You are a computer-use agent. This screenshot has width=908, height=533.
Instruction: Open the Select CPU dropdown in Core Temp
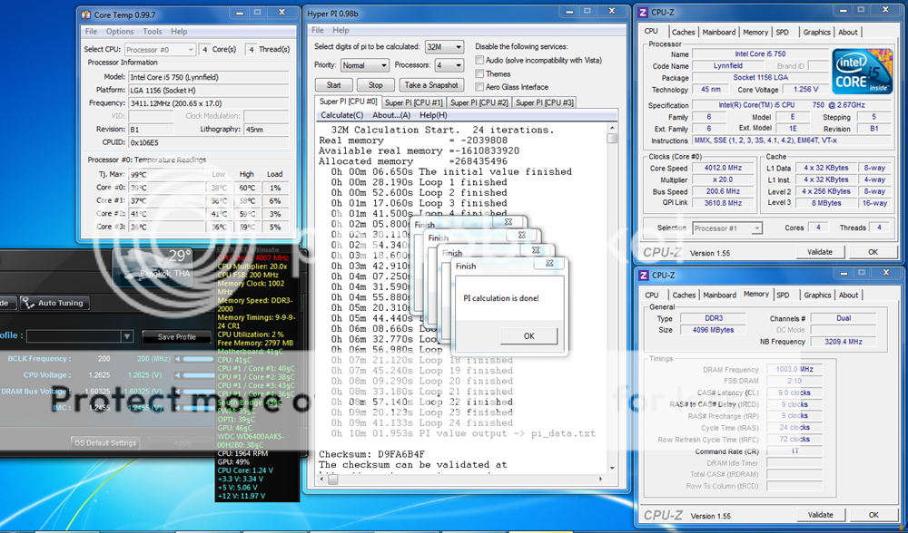point(160,49)
